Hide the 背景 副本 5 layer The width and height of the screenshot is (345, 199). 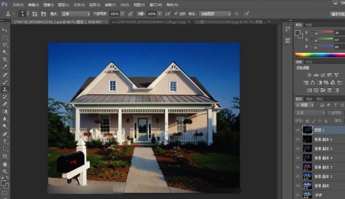(297, 148)
